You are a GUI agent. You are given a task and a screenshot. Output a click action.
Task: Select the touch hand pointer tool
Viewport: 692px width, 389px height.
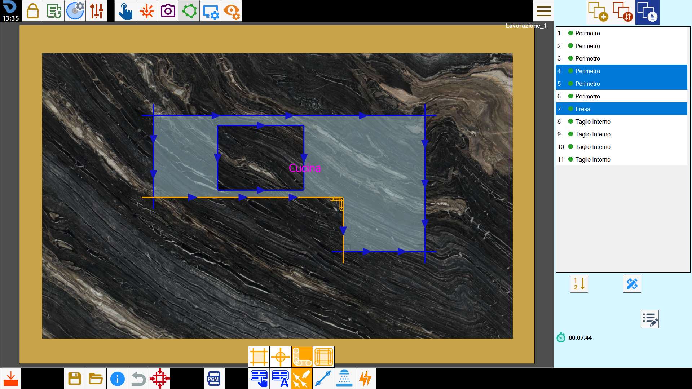pos(125,11)
